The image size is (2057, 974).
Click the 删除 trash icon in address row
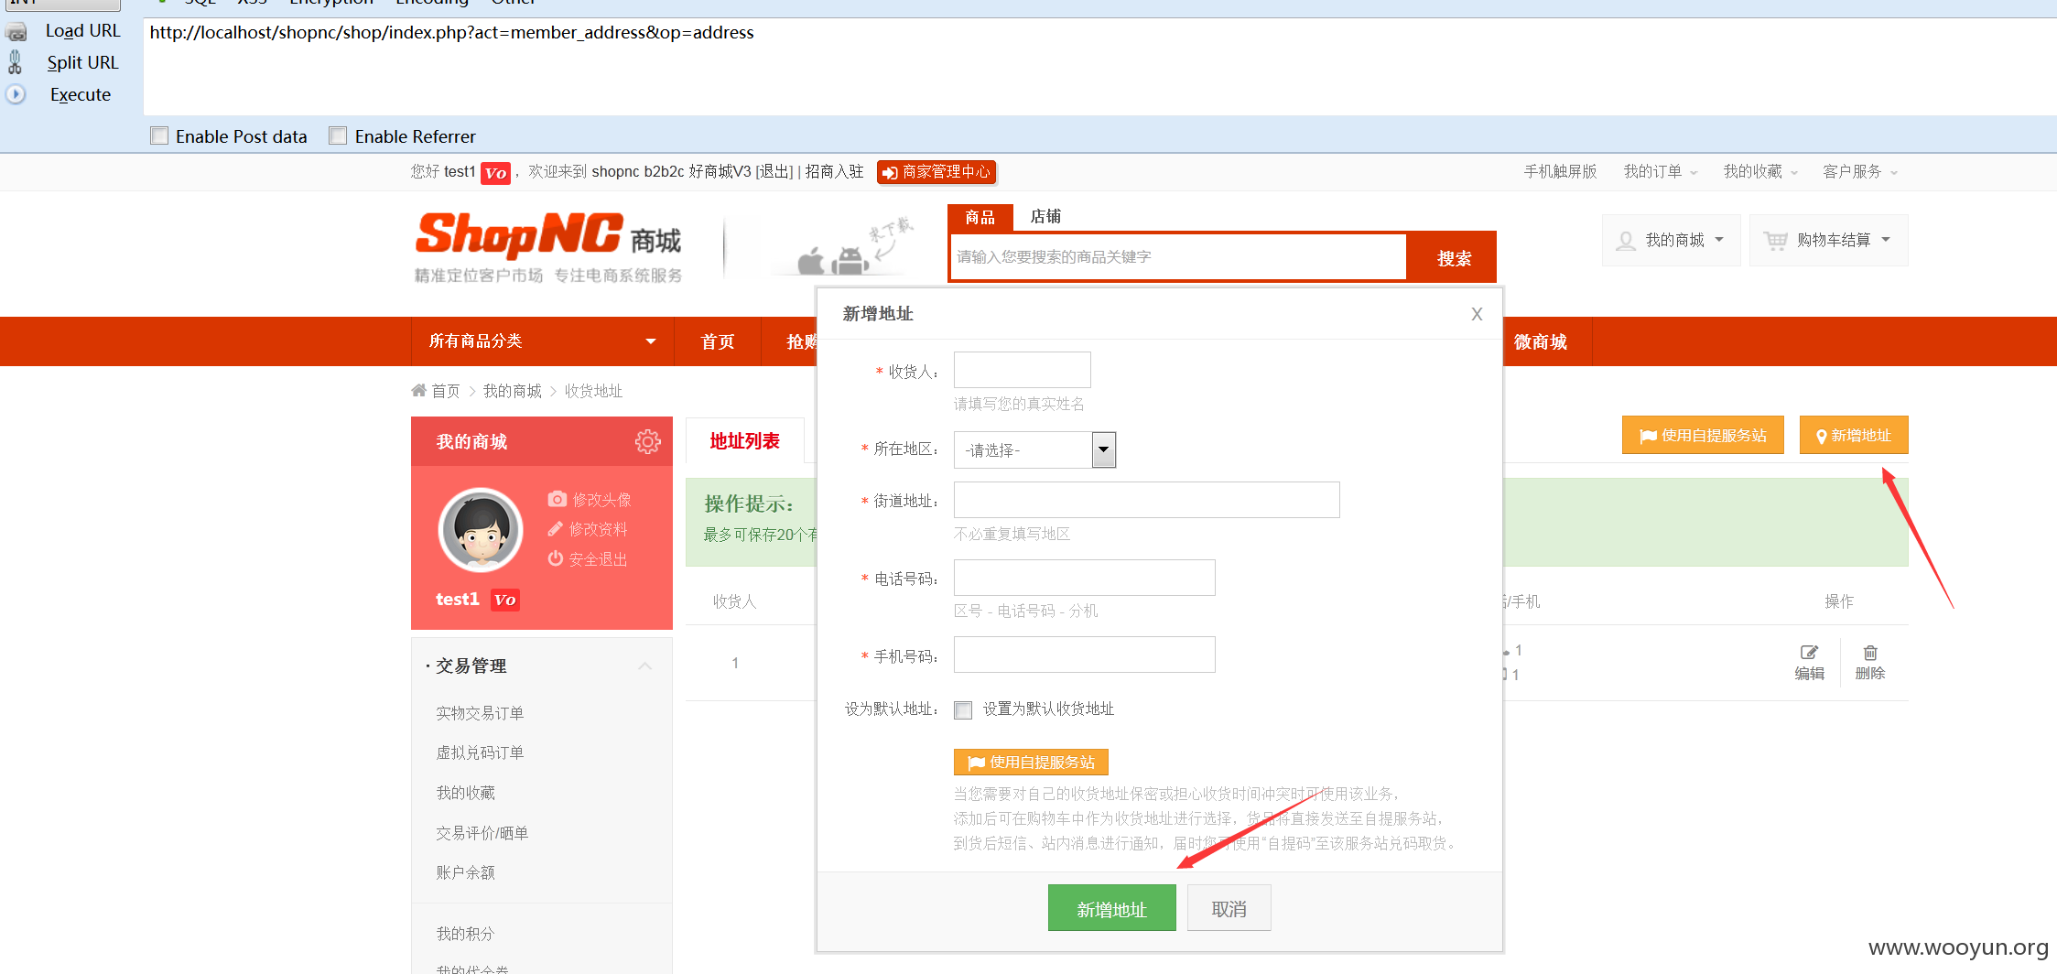click(1870, 653)
